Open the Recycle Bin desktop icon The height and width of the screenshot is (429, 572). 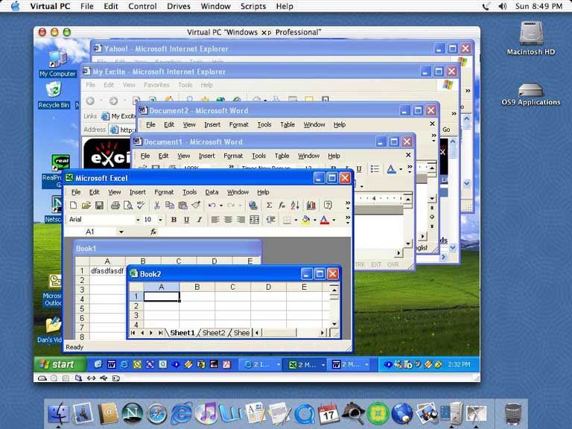(x=54, y=95)
